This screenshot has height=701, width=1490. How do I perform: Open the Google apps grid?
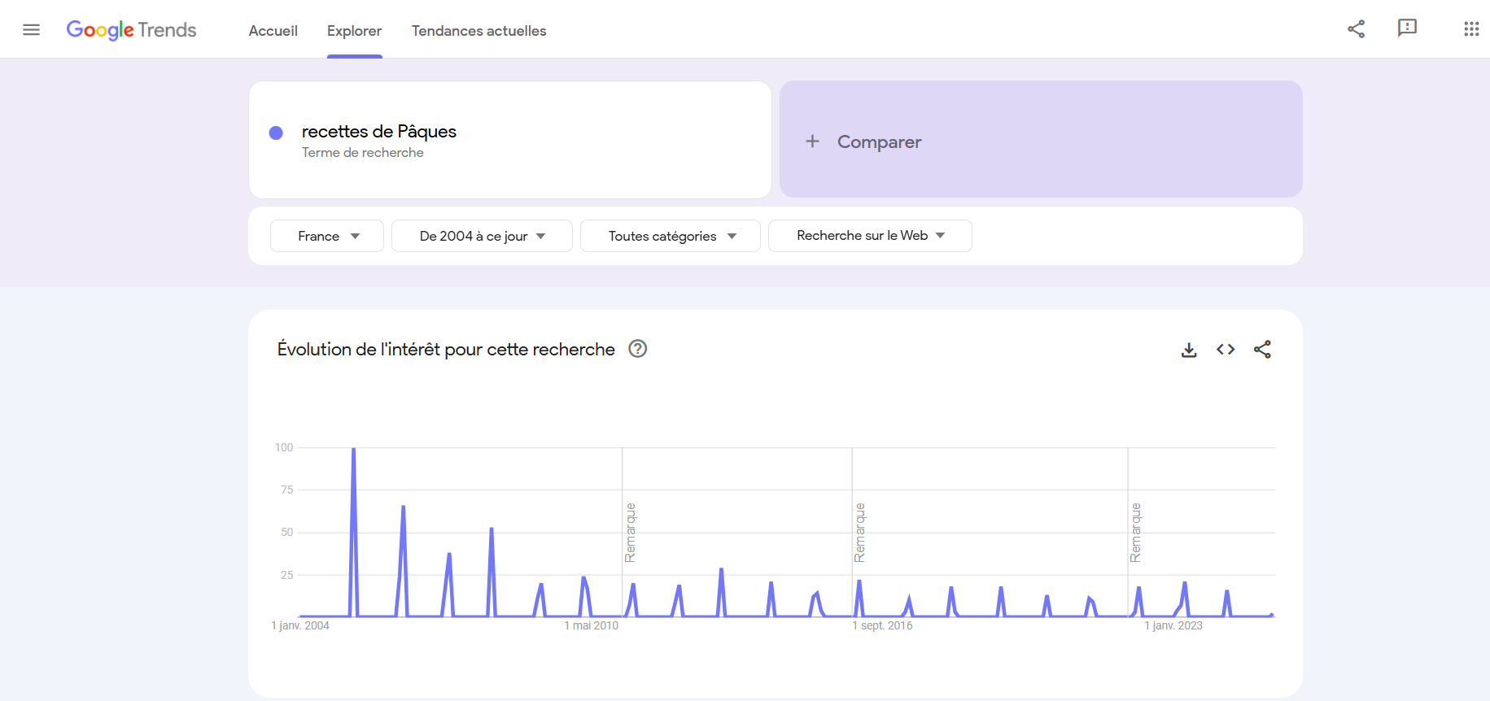tap(1470, 29)
